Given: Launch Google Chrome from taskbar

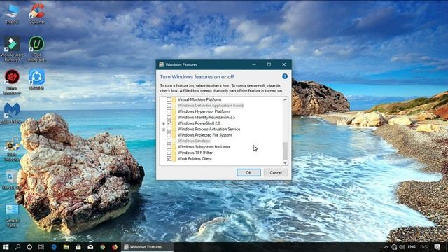Looking at the screenshot, I should pos(102,247).
